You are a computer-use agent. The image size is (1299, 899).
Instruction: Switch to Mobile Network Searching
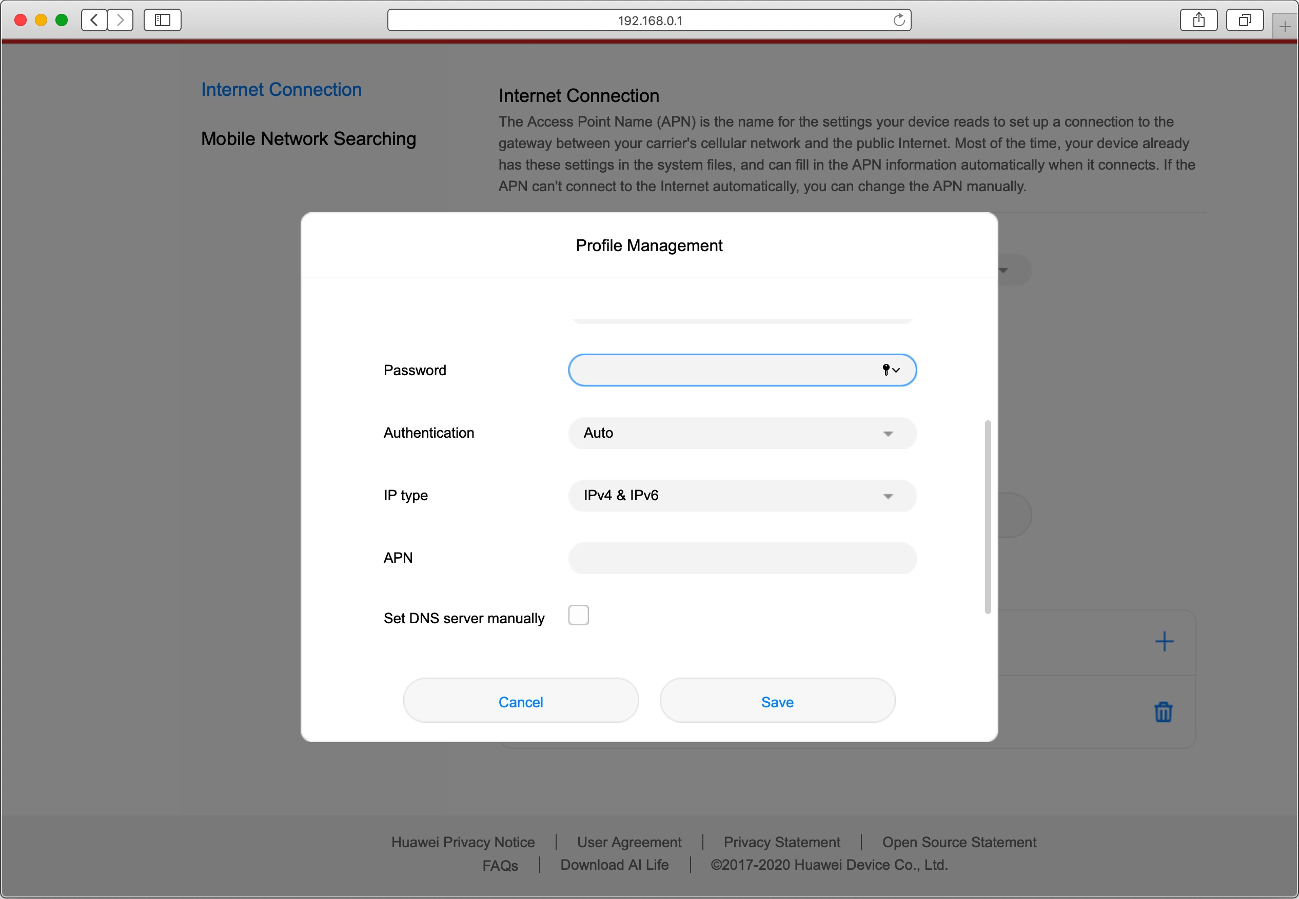pyautogui.click(x=308, y=138)
